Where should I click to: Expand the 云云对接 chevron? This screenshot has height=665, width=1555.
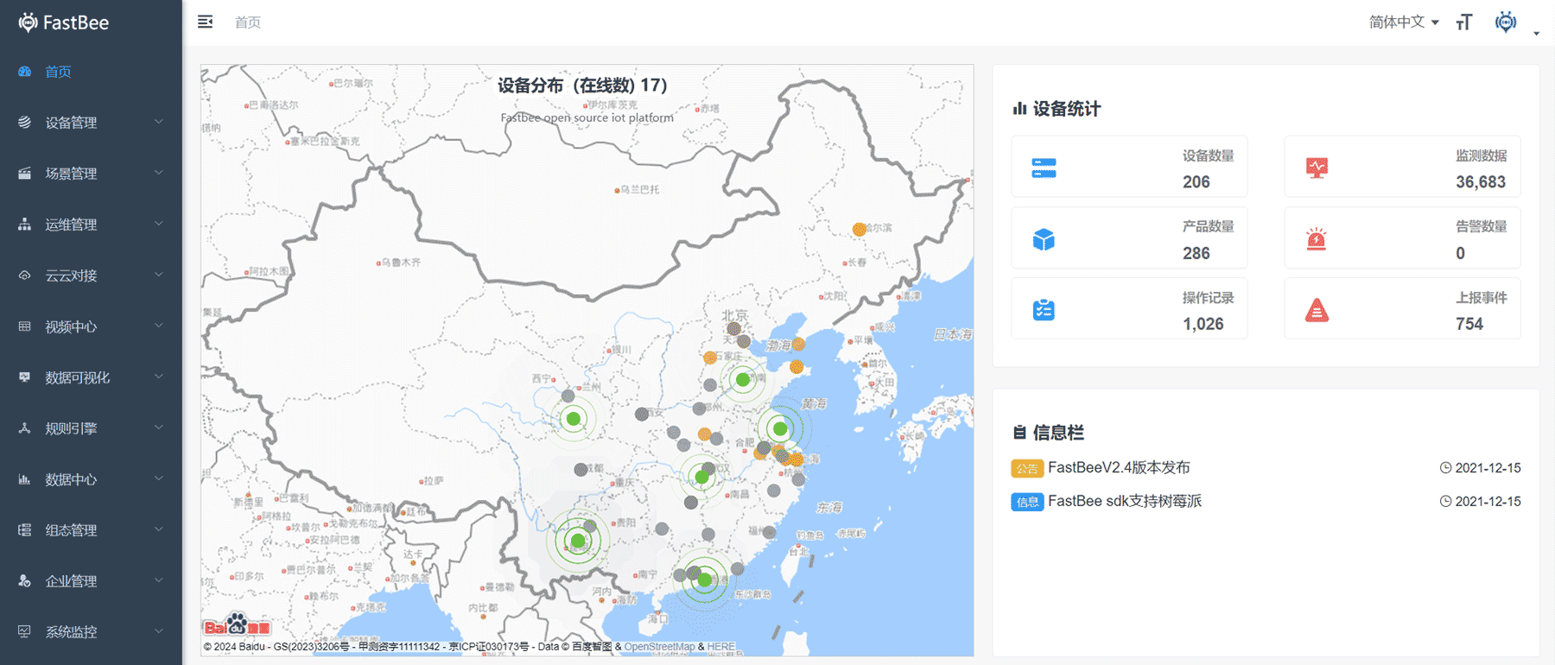[x=159, y=275]
